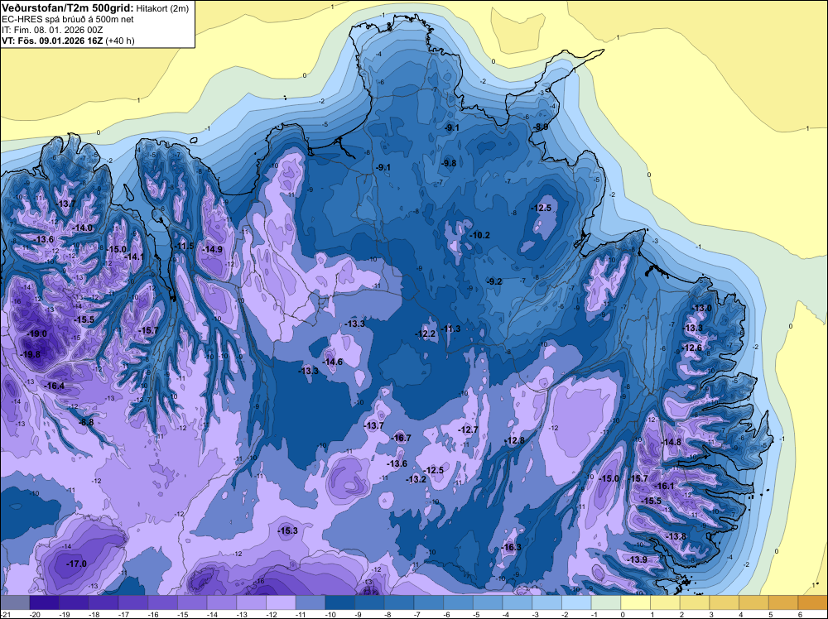Click the -14.6 temperature label

333,362
